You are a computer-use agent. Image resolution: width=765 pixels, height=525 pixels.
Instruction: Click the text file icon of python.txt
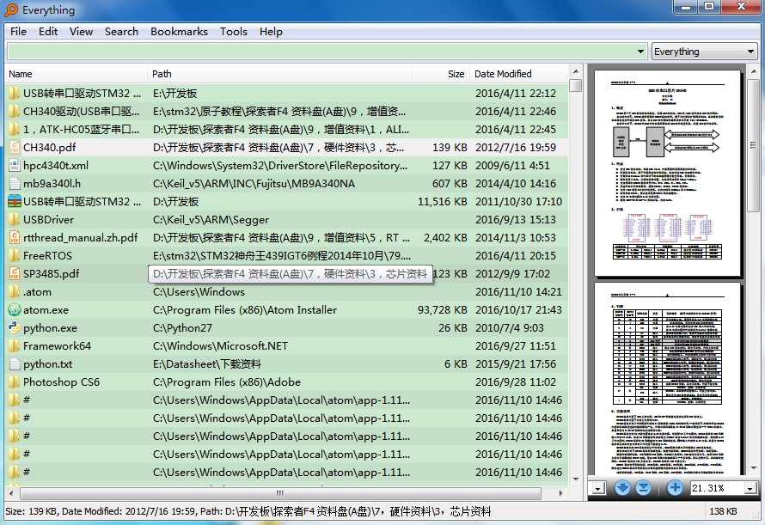pyautogui.click(x=15, y=364)
